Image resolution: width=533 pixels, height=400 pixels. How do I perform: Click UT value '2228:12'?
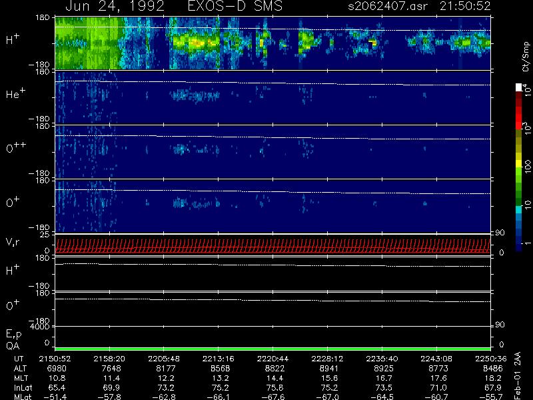point(327,359)
